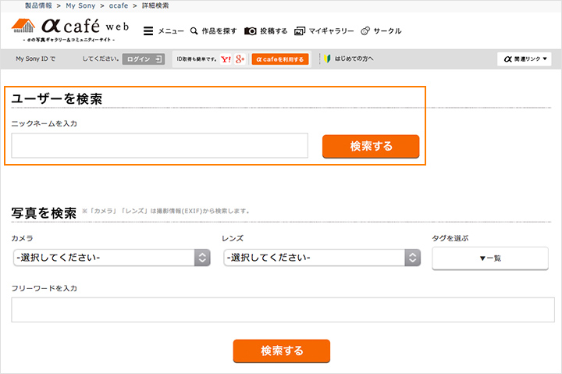Click the 写真を検索 heading
The width and height of the screenshot is (562, 374).
[44, 213]
